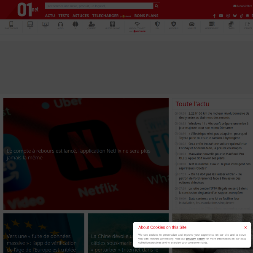Open the ASTUCES menu

[x=81, y=16]
